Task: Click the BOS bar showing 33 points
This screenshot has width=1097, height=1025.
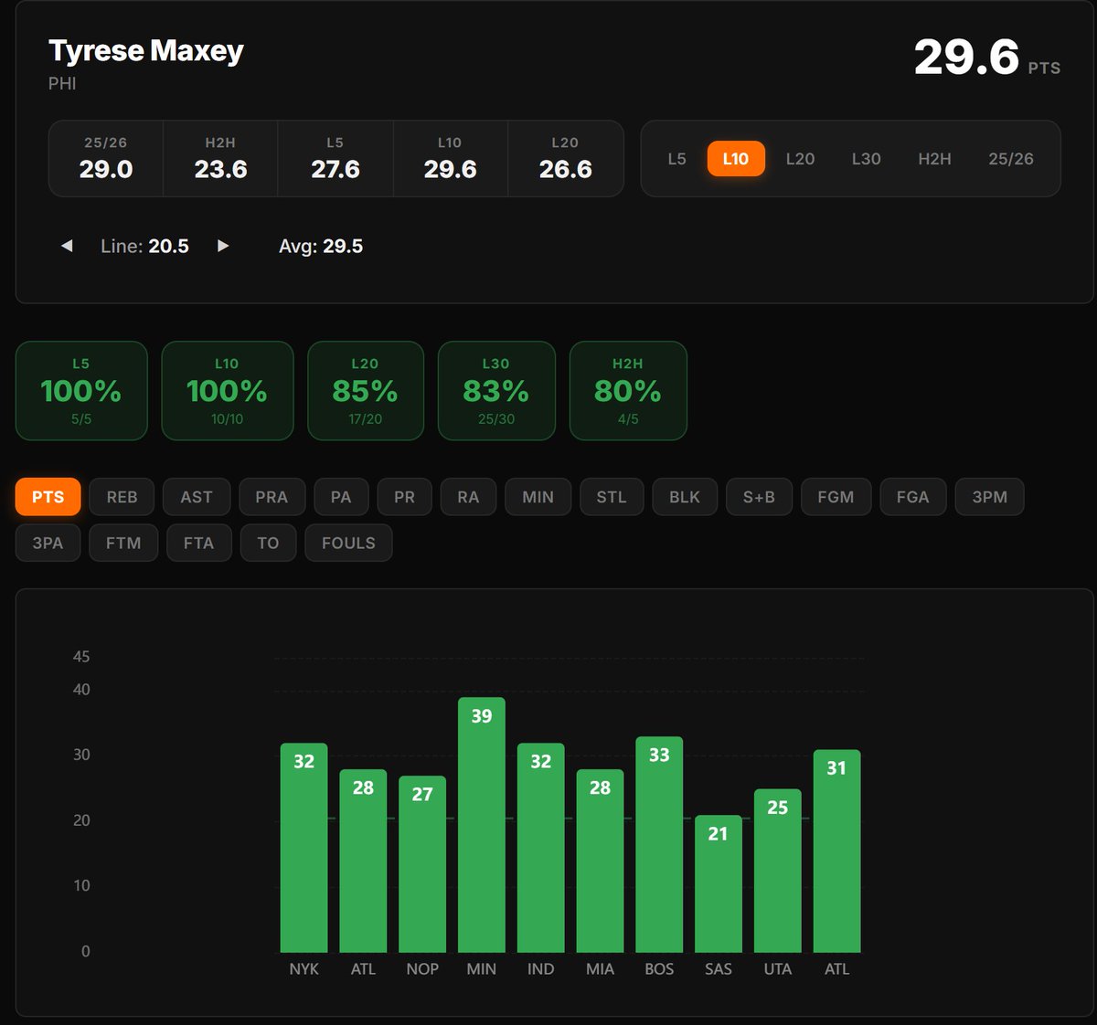Action: click(659, 845)
